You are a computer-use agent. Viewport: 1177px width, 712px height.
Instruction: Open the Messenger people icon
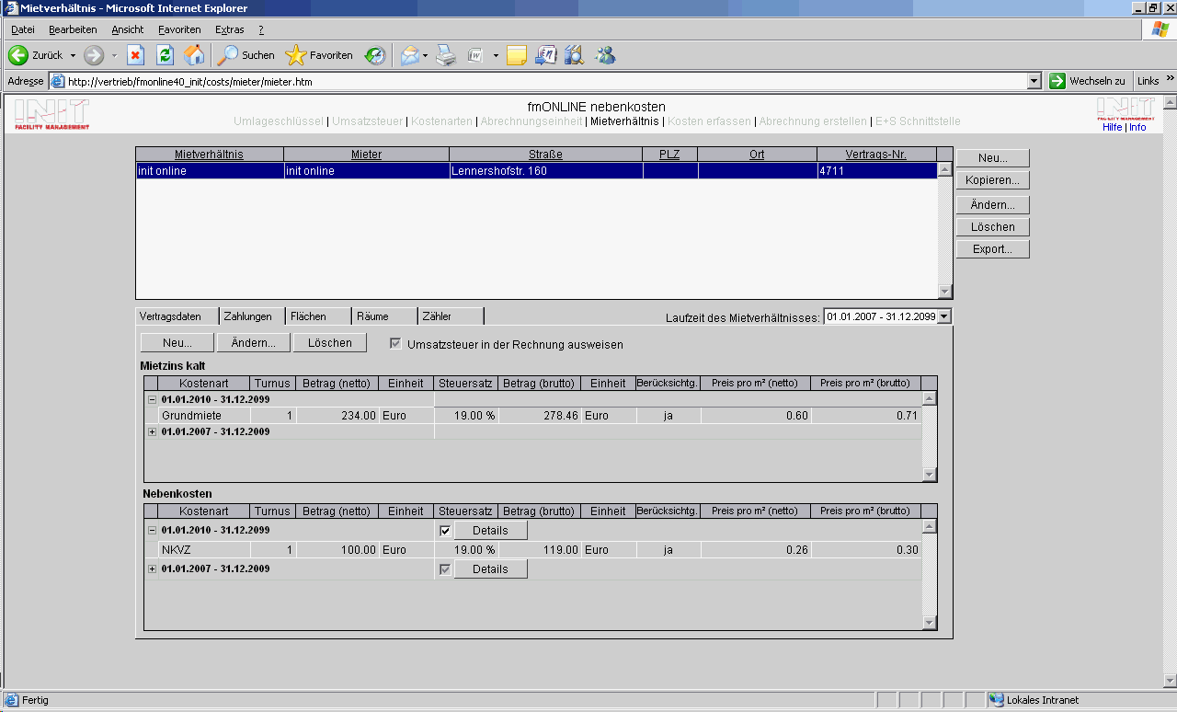605,55
